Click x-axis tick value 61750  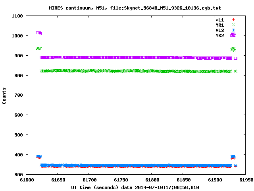(x=121, y=180)
